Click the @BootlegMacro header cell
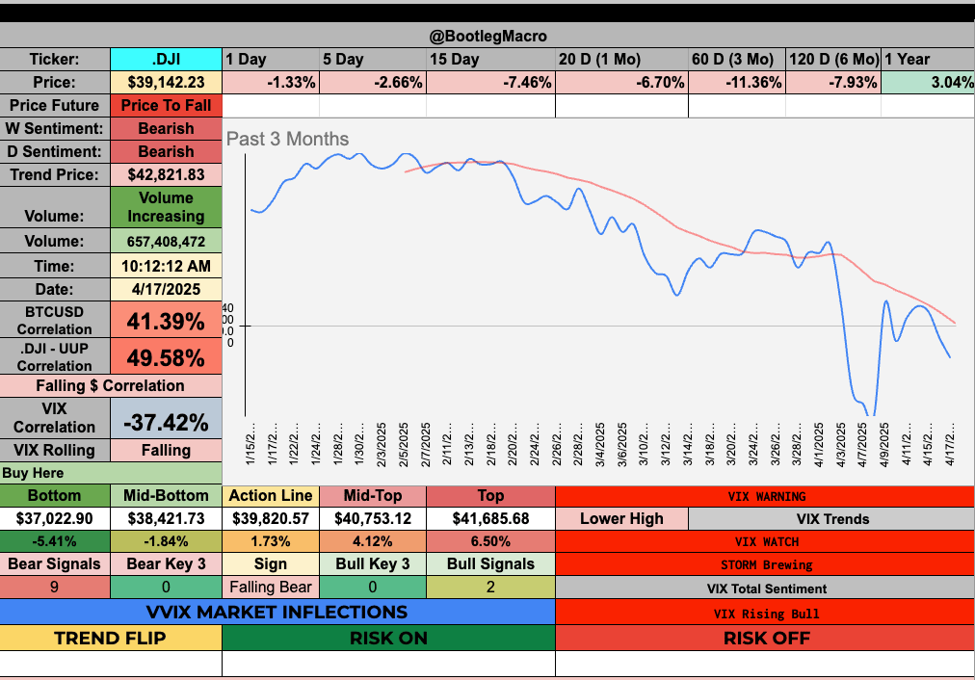Viewport: 975px width, 680px height. coord(487,36)
